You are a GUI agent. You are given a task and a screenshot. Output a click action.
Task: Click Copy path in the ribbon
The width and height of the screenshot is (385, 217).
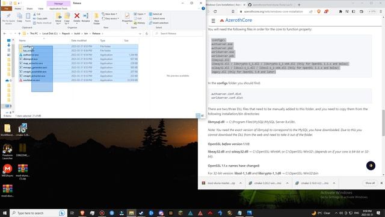40,19
